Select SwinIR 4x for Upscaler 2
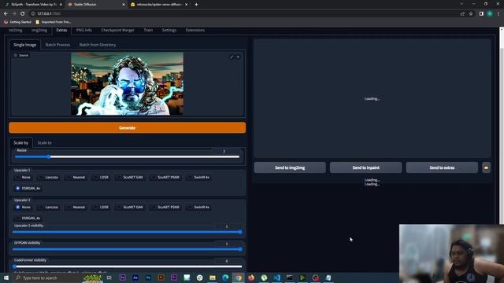This screenshot has height=283, width=504. pos(198,208)
